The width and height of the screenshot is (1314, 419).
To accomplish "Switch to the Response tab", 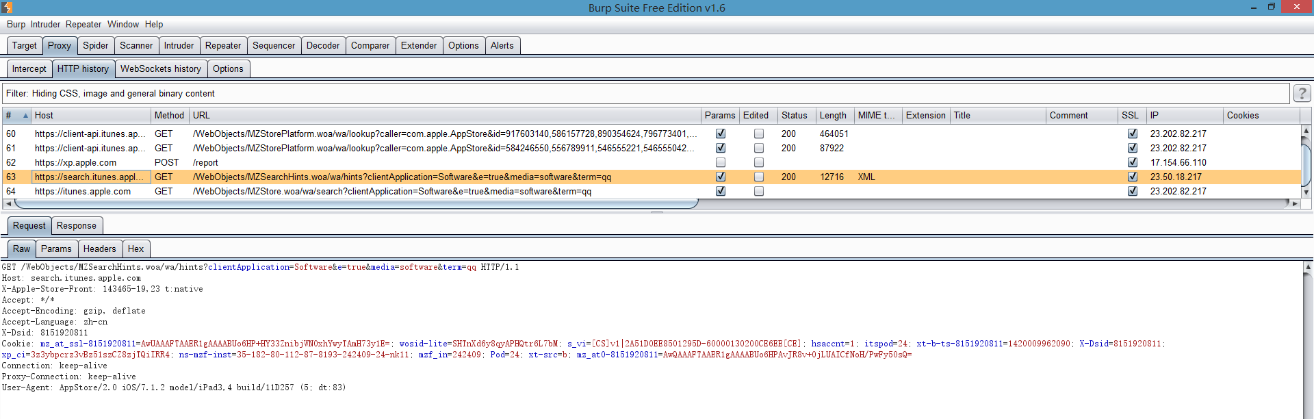I will click(77, 225).
